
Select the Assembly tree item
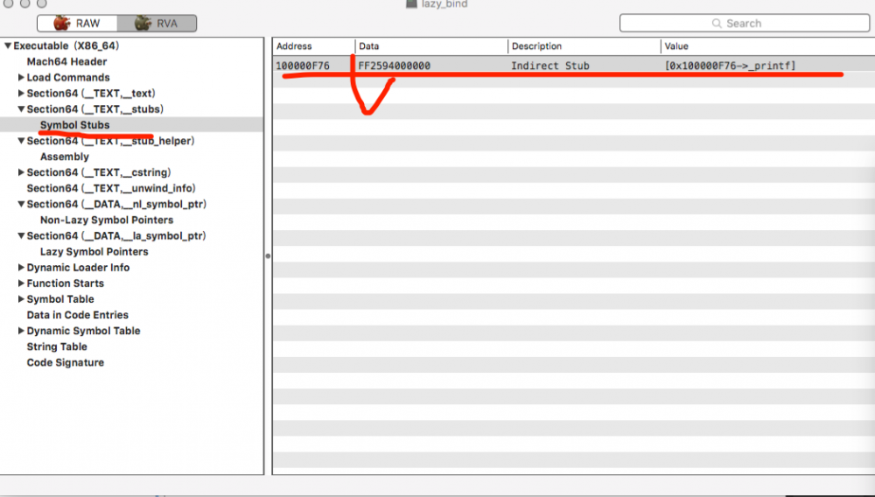coord(65,157)
